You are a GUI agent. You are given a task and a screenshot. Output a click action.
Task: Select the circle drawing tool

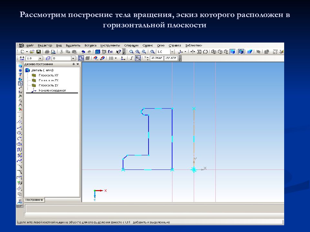point(19,133)
